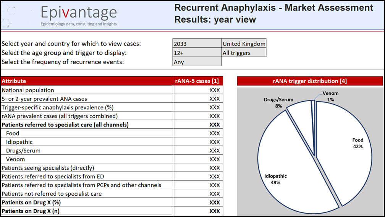Click the Idiopathic 49% data label

275,179
